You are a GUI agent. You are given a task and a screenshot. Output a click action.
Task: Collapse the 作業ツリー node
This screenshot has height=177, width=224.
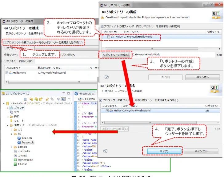8,125
